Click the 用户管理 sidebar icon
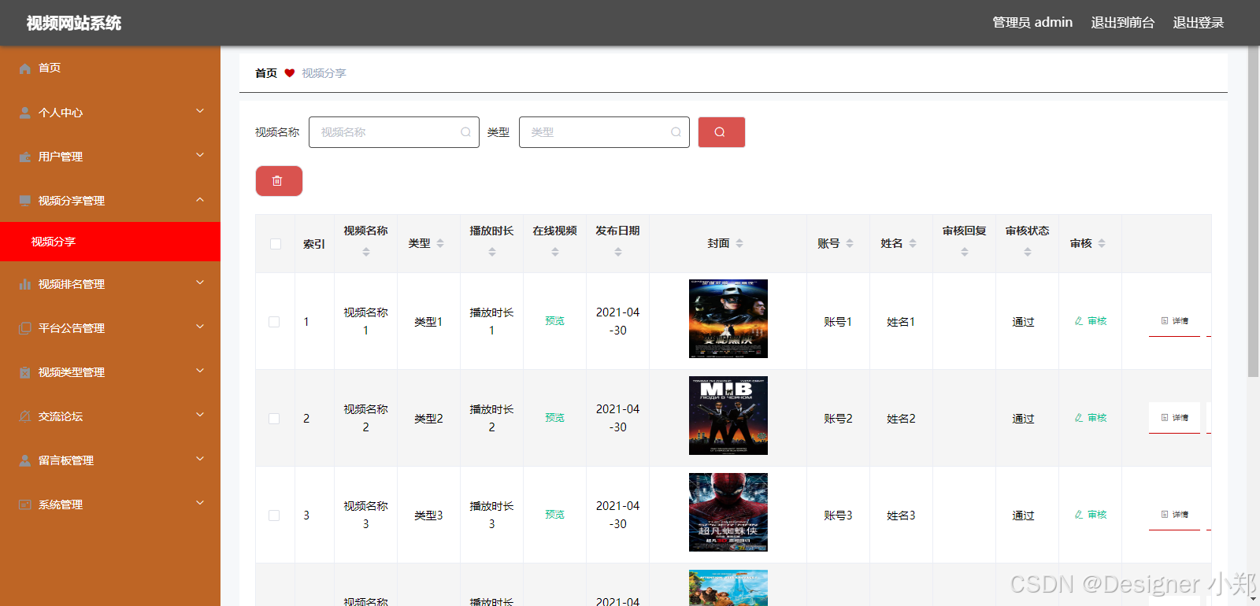The height and width of the screenshot is (606, 1260). [25, 157]
